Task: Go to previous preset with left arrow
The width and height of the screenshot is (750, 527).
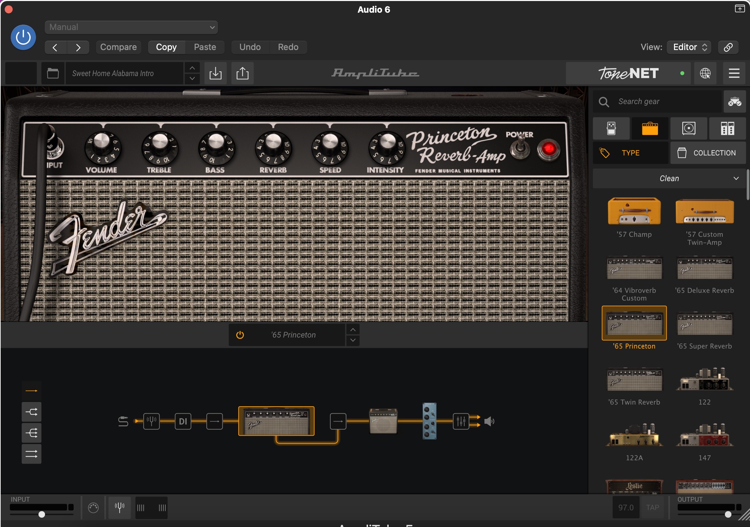Action: click(55, 47)
